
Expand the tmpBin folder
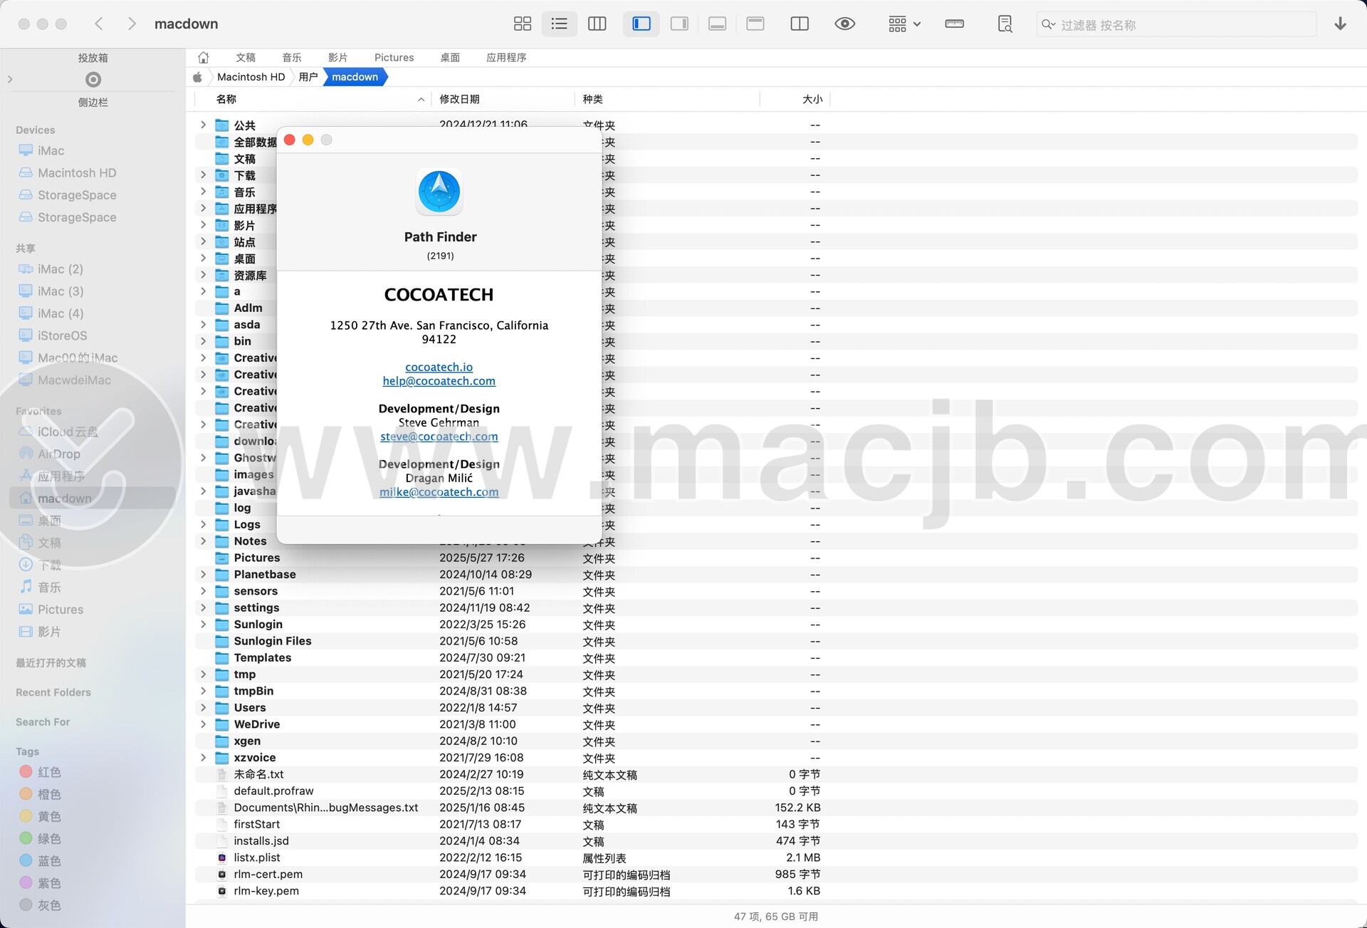pos(203,691)
